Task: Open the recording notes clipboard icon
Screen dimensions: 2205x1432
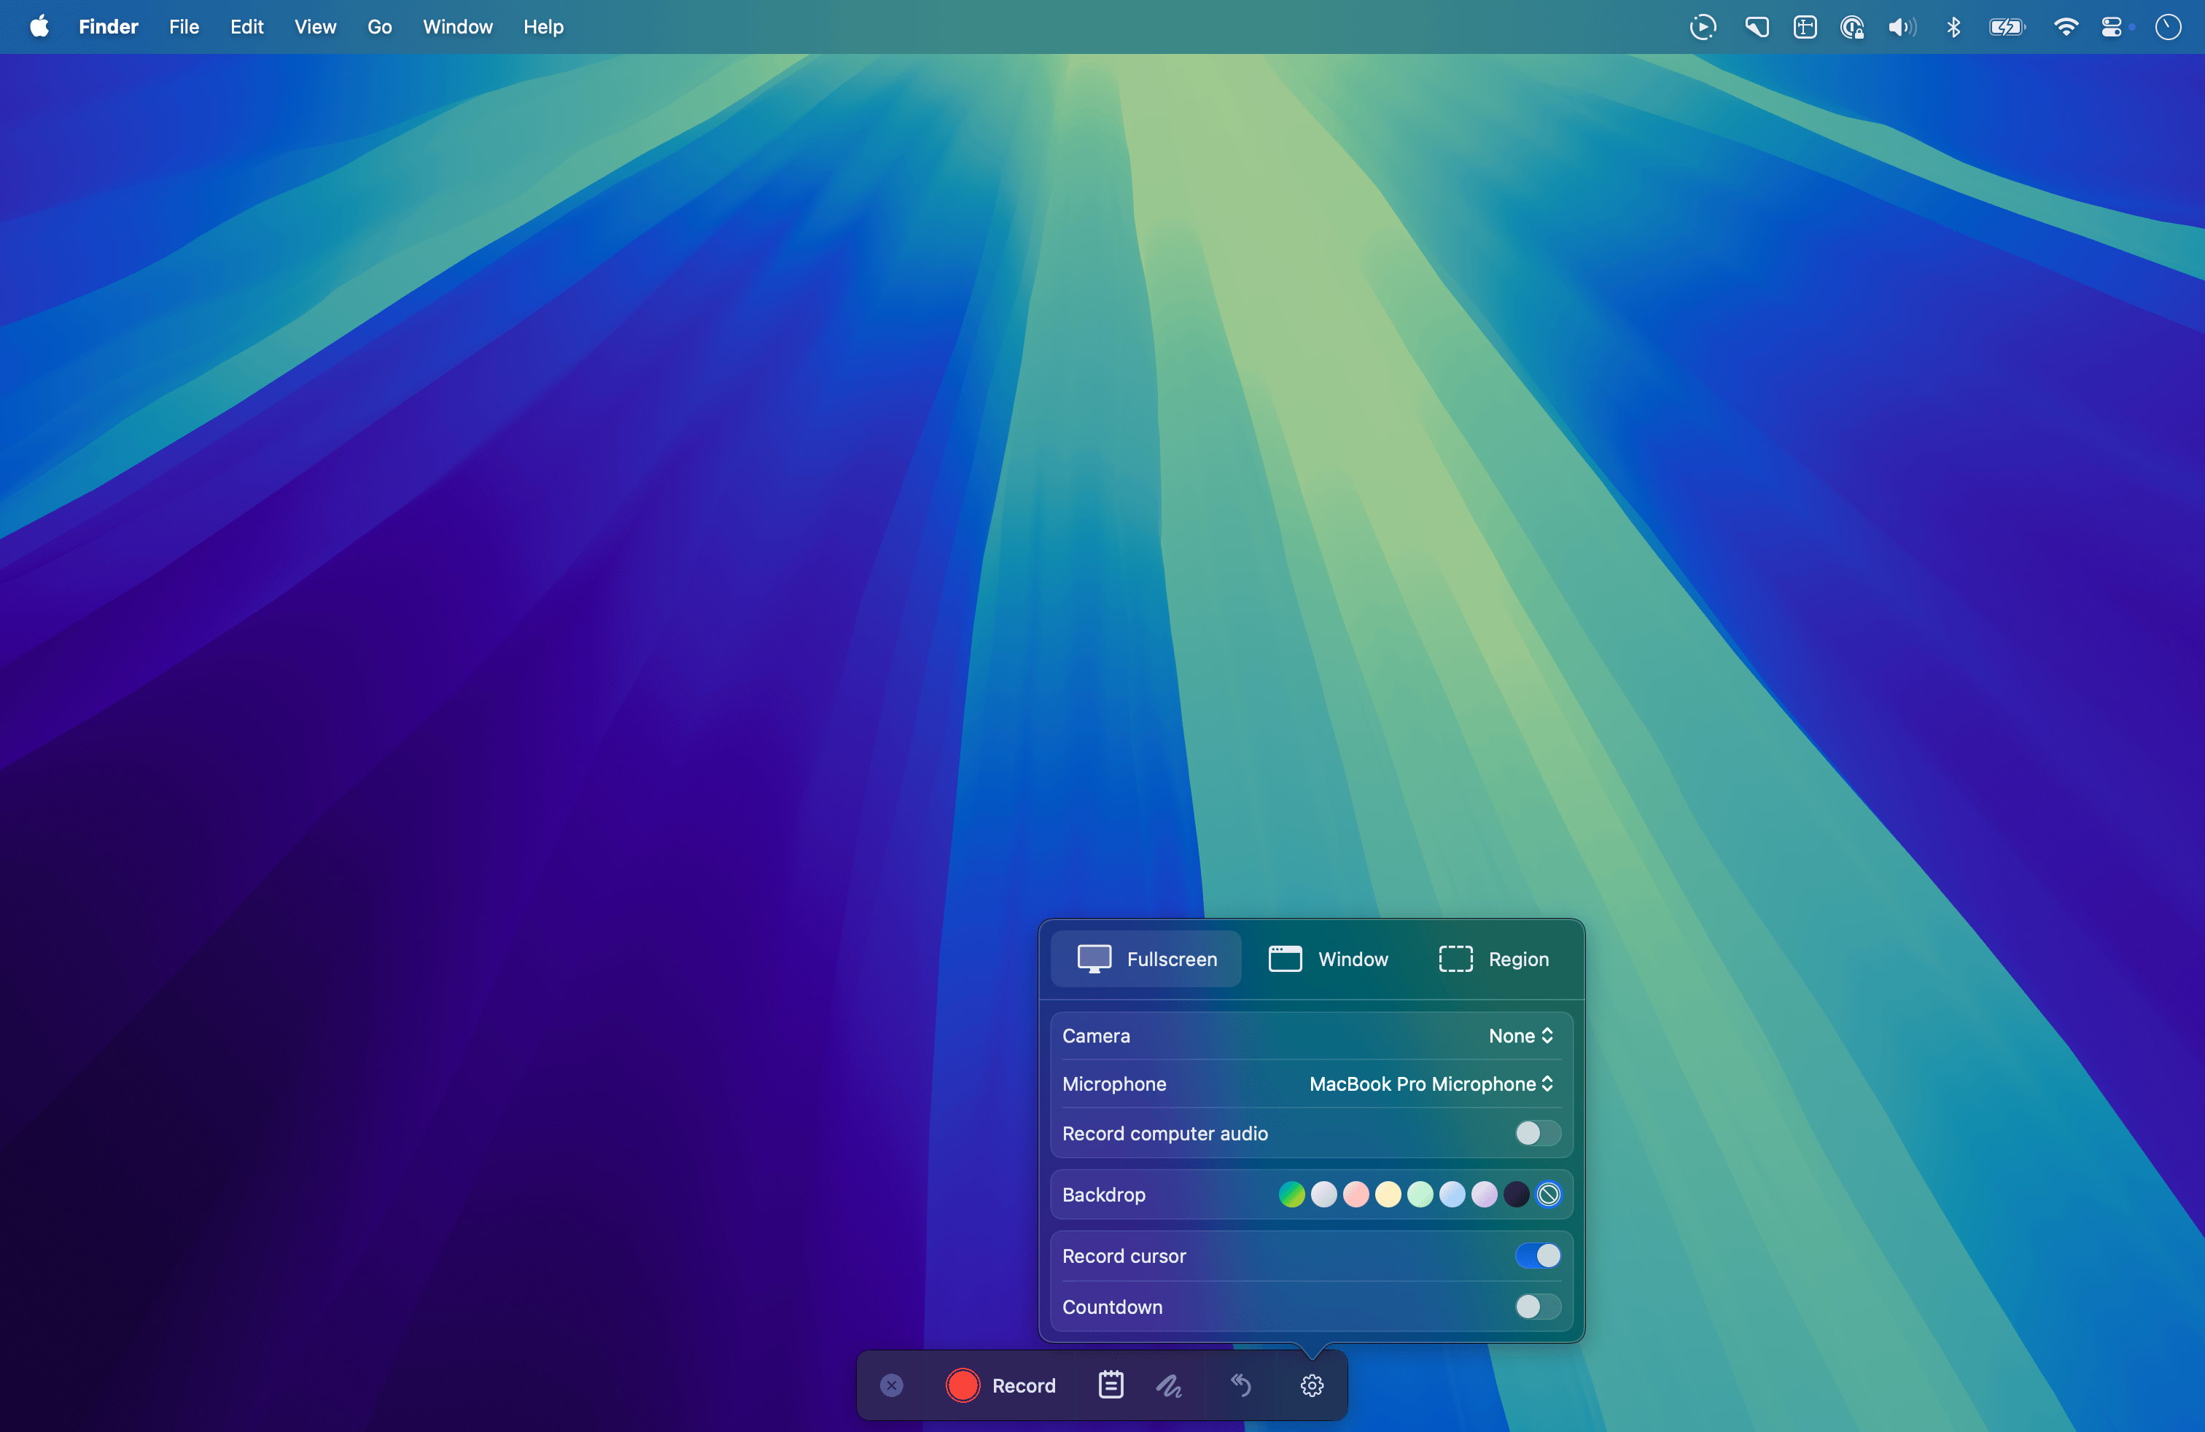Action: click(x=1110, y=1385)
